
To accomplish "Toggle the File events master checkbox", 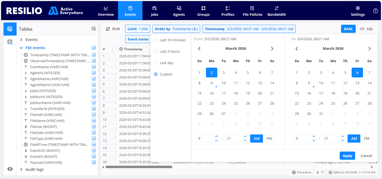I will coord(94,48).
